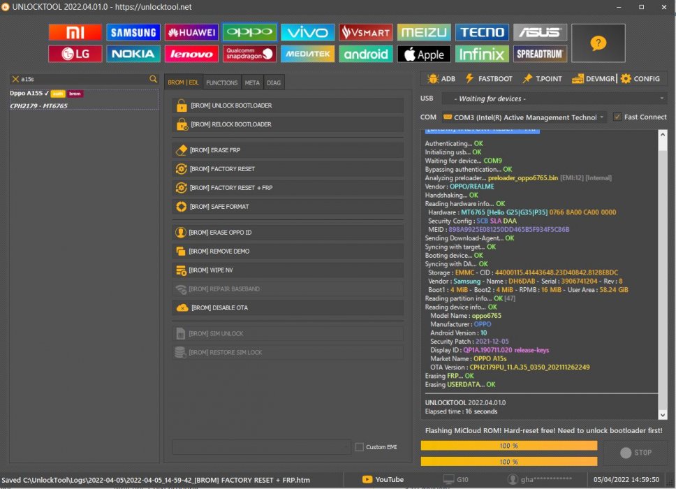Image resolution: width=676 pixels, height=489 pixels.
Task: Click the CPH2179 - MT6765 model text
Action: [x=39, y=105]
